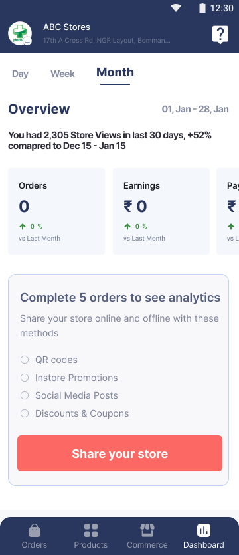Select the QR codes radio option

coord(25,360)
